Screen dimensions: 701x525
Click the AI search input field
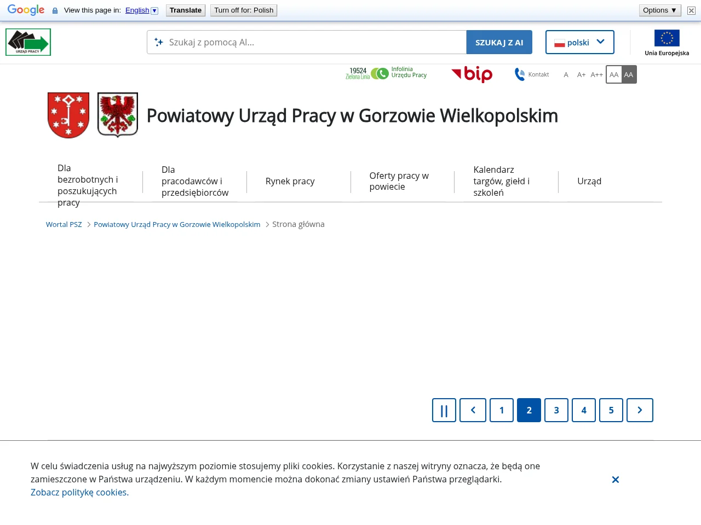click(307, 42)
